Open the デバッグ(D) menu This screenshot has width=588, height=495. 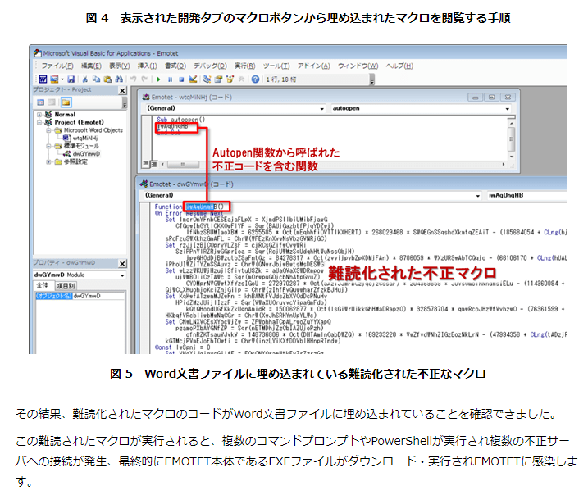pyautogui.click(x=212, y=65)
